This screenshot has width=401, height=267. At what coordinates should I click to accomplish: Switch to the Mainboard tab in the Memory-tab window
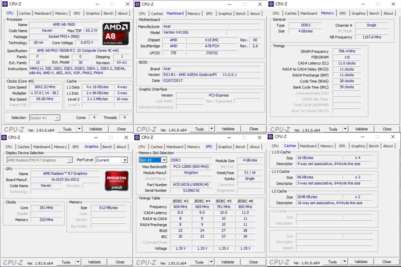(x=309, y=13)
